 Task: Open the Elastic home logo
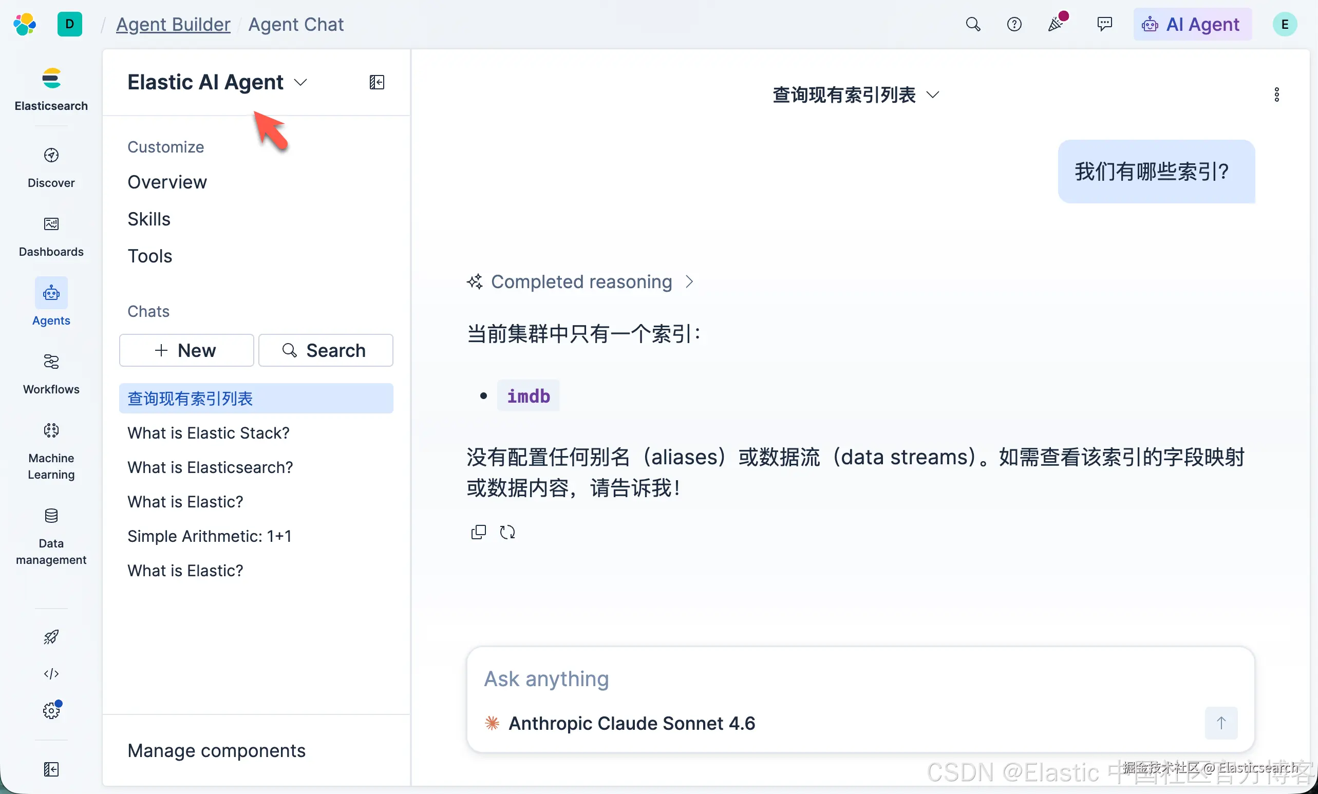25,24
